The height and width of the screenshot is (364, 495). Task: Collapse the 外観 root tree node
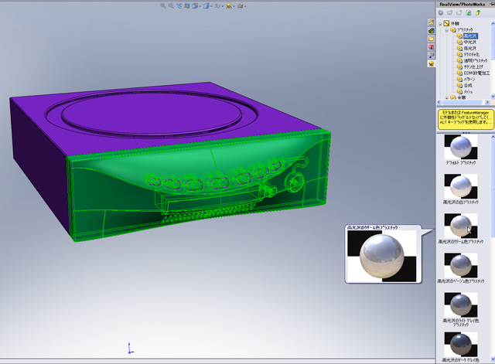click(440, 23)
